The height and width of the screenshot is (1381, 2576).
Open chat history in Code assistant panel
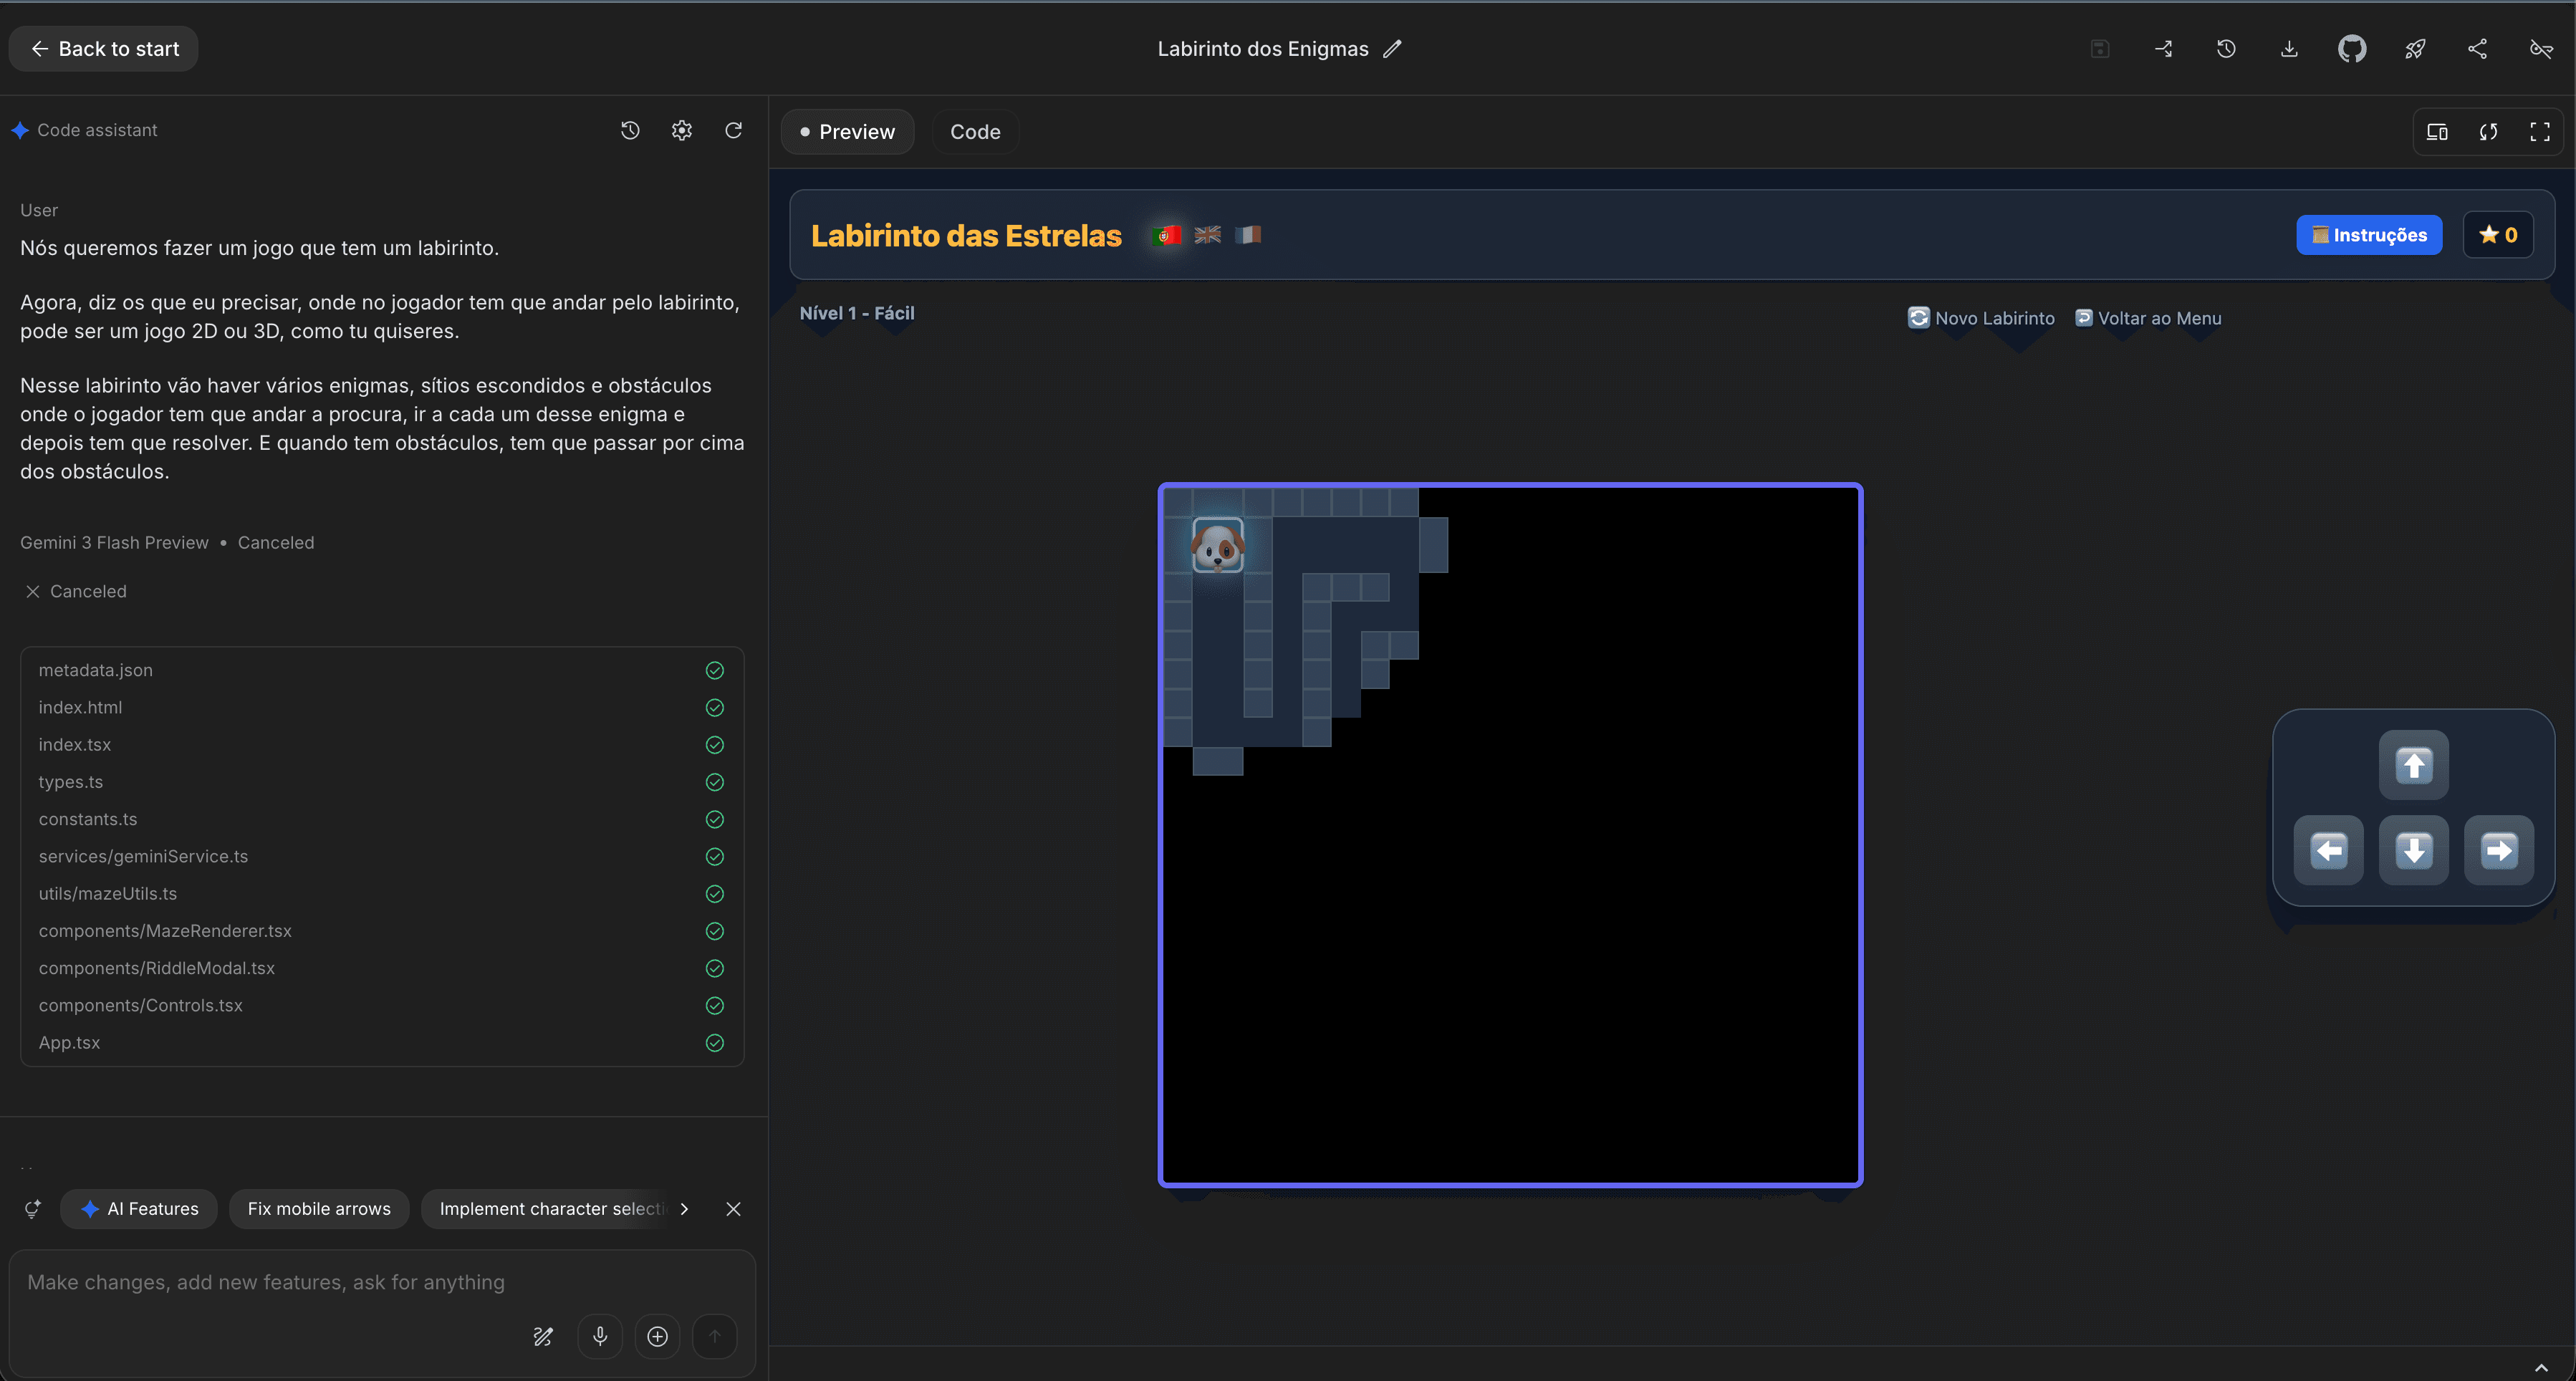click(630, 130)
